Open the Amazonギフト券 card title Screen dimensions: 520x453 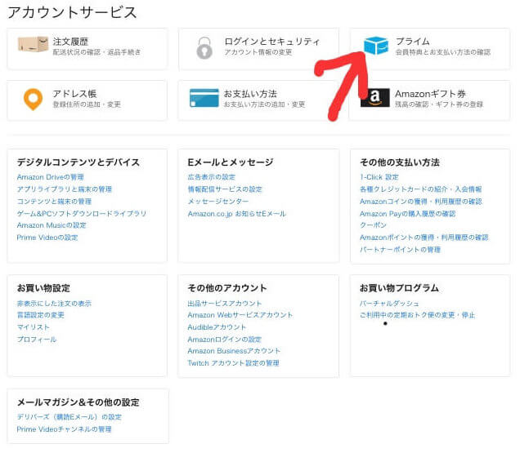point(430,94)
